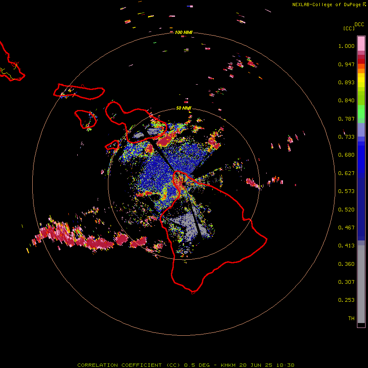Click the 0.413 color scale label

coord(346,246)
